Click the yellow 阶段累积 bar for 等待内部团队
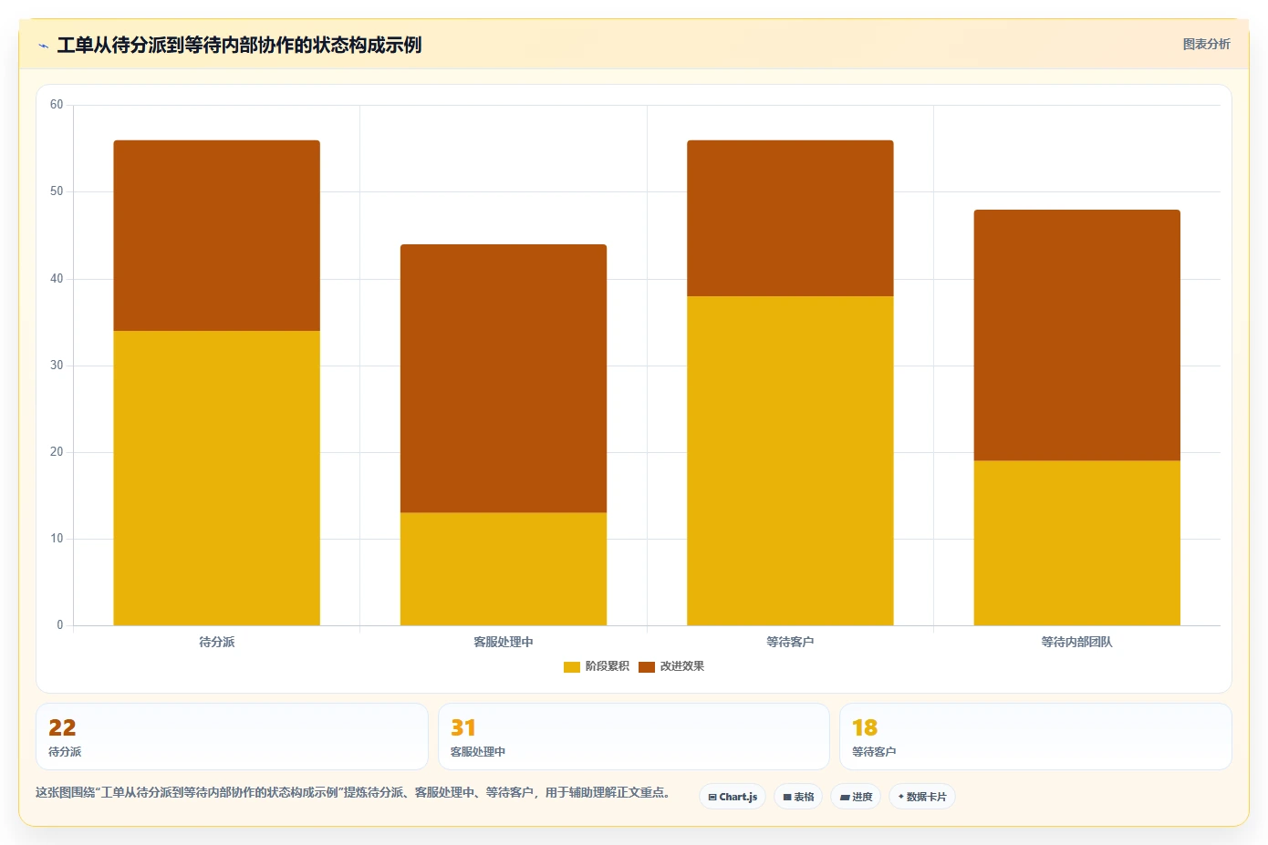Screen dimensions: 1268x845 coord(1077,543)
